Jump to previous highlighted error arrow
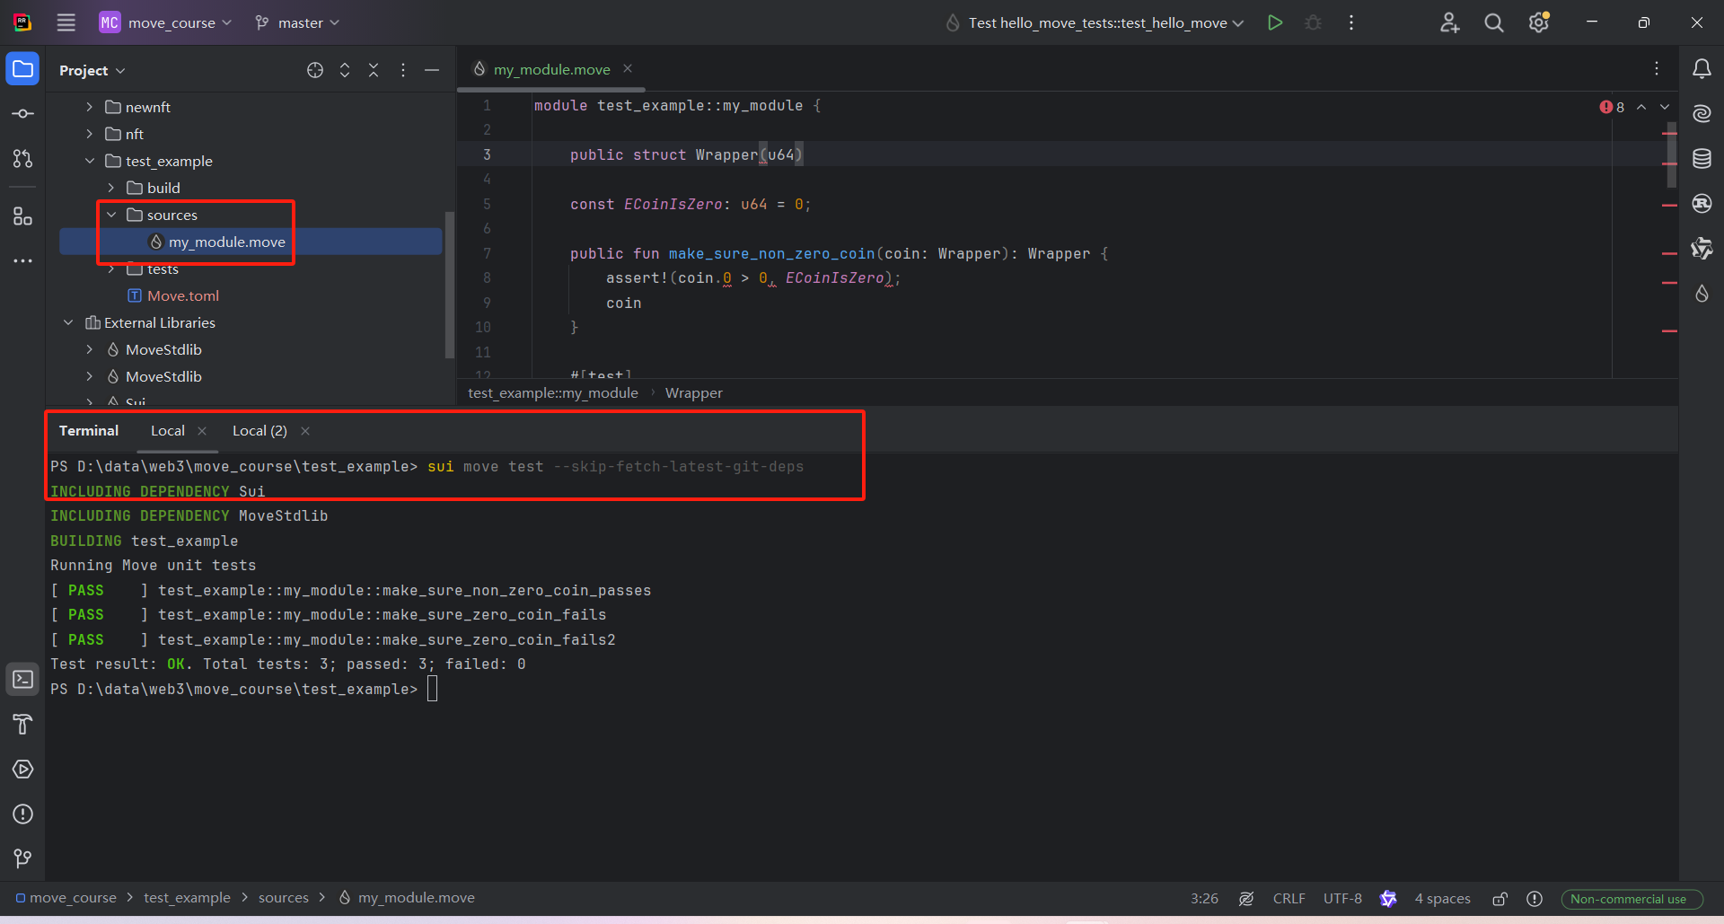 click(1641, 107)
